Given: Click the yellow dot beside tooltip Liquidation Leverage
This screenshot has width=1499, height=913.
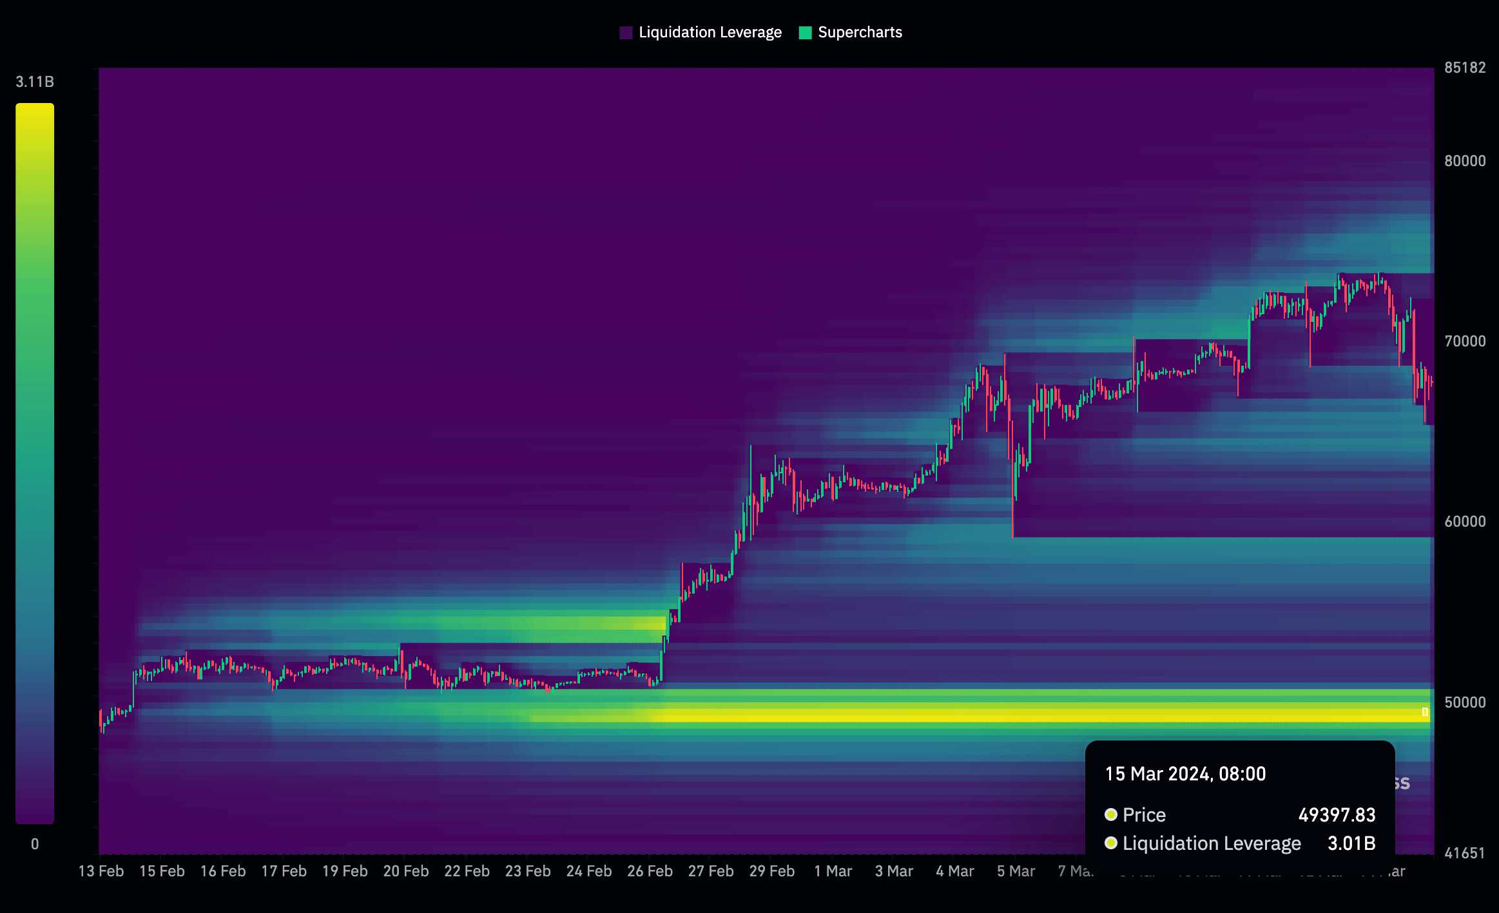Looking at the screenshot, I should point(1110,843).
